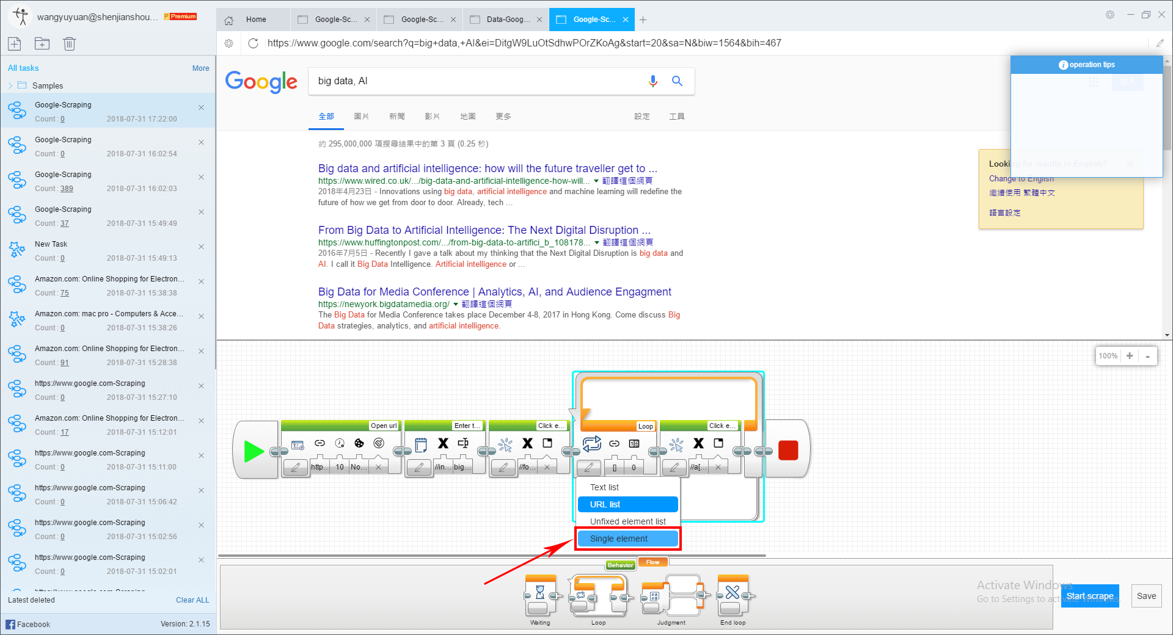Zoom in the workflow canvas with plus
Screen dimensions: 1173x635
point(1130,355)
